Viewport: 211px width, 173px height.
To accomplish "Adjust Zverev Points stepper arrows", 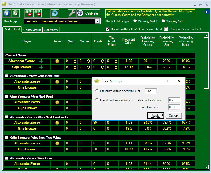I will click(102, 61).
